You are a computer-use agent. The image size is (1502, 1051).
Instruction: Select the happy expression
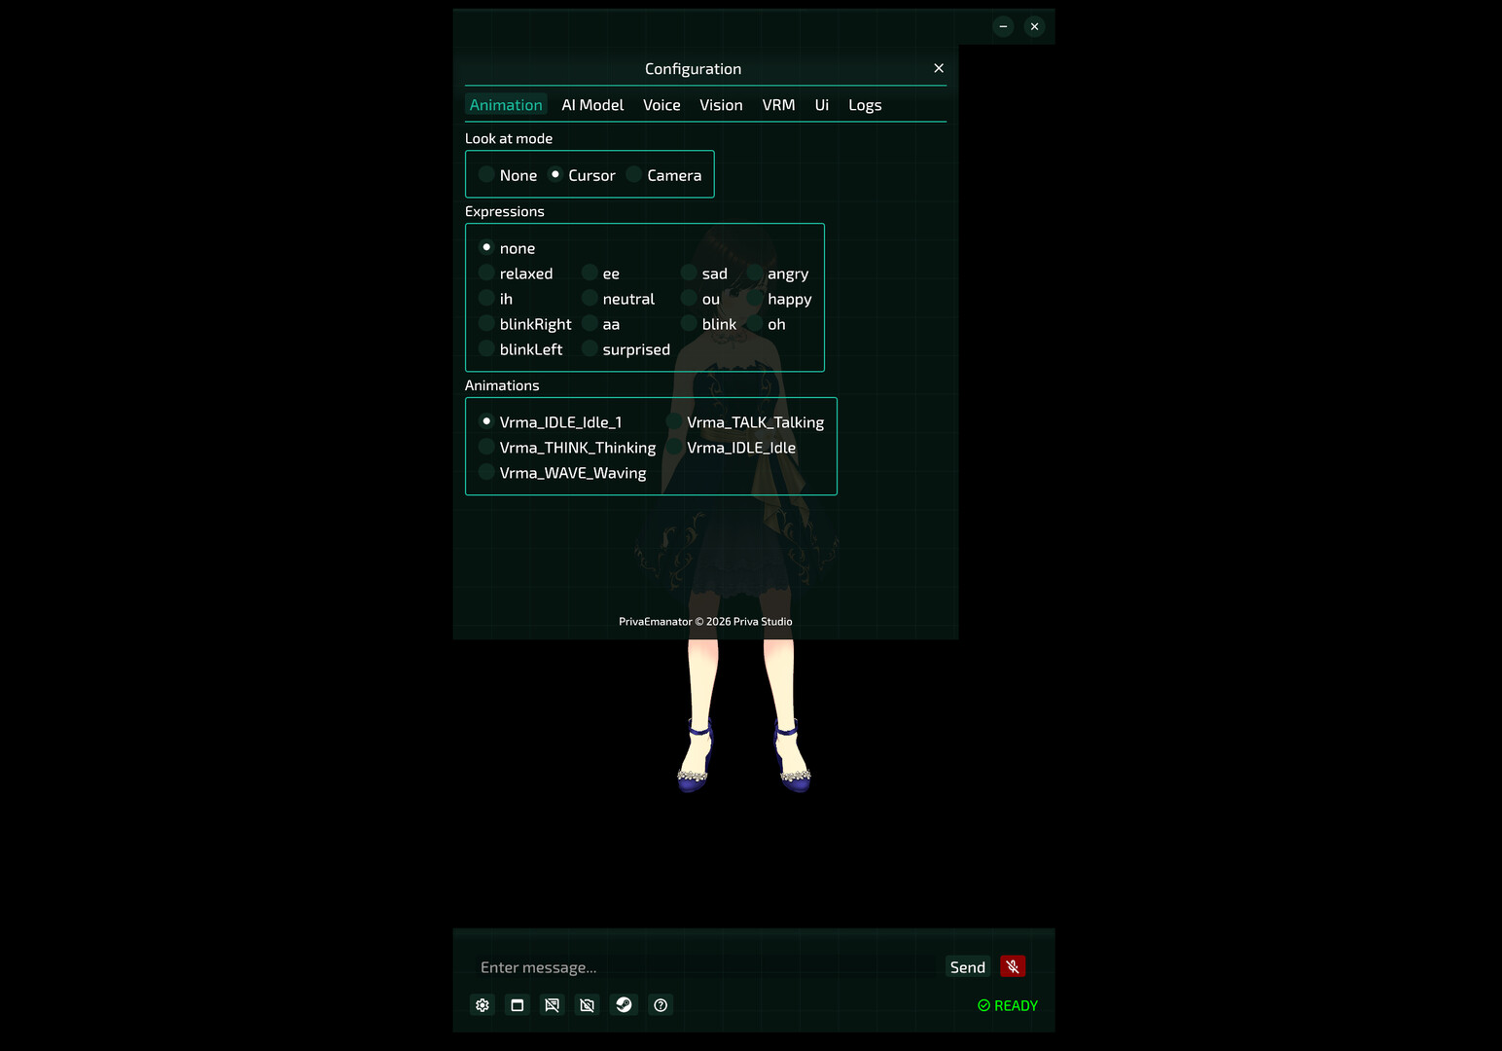point(779,299)
